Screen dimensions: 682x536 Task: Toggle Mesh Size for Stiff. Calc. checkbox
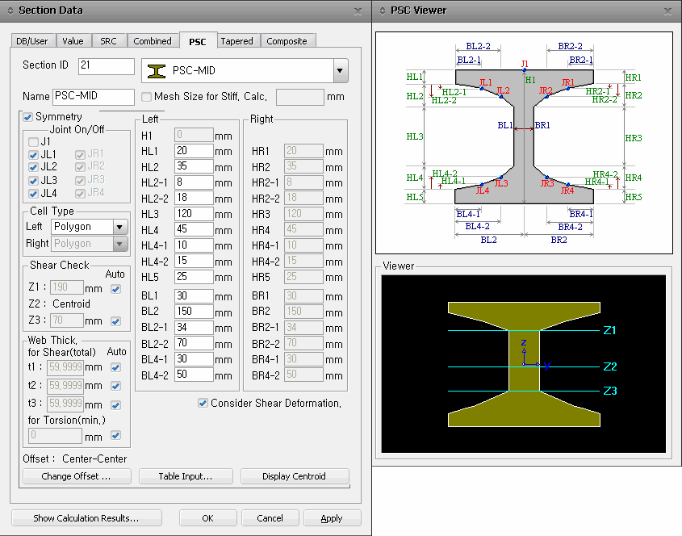(x=147, y=97)
